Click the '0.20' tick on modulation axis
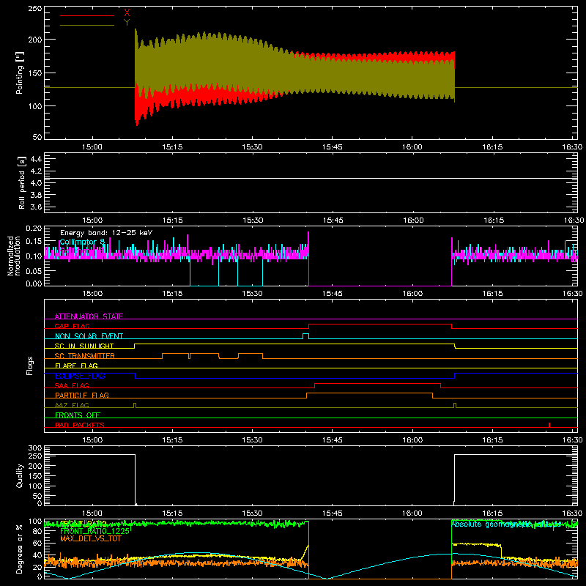The height and width of the screenshot is (586, 586). (34, 229)
